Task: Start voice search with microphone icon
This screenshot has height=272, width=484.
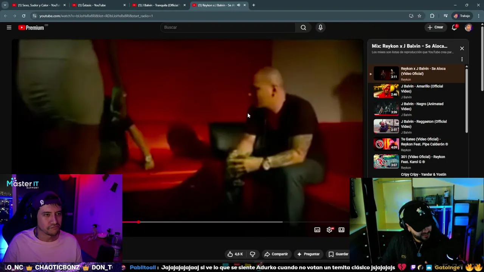Action: click(x=320, y=27)
